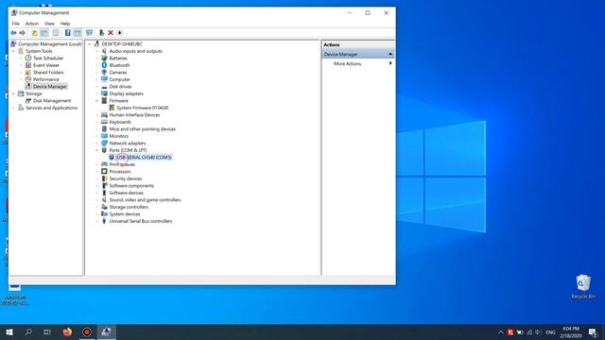This screenshot has width=605, height=340.
Task: Open the taskbar Search icon
Action: (x=28, y=331)
